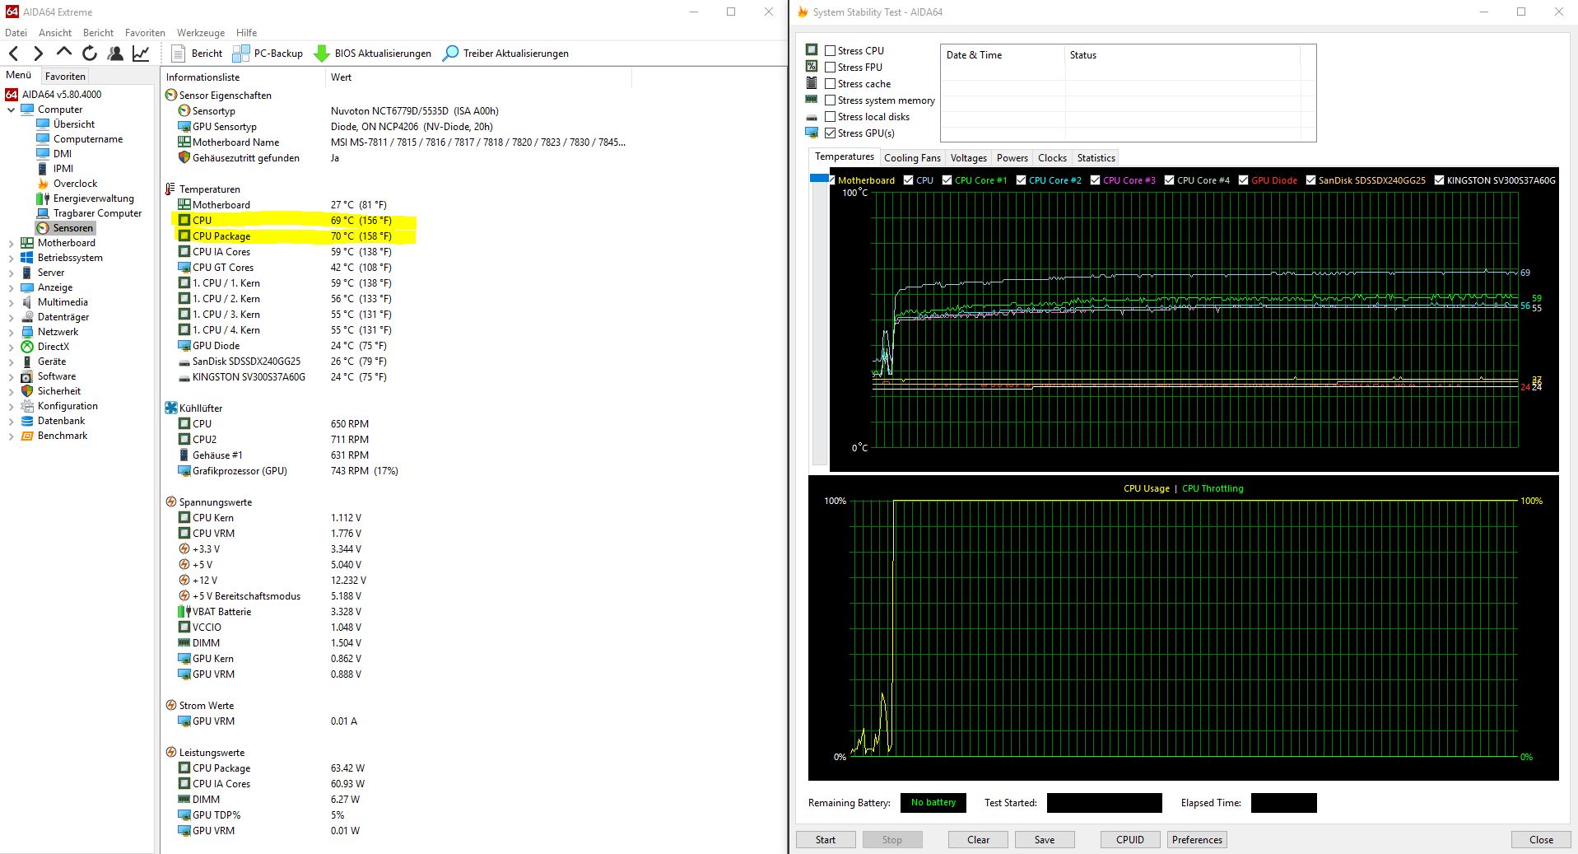1578x854 pixels.
Task: Click the up arrow navigation icon
Action: tap(64, 54)
